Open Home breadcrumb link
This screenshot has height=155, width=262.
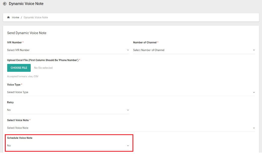click(15, 17)
